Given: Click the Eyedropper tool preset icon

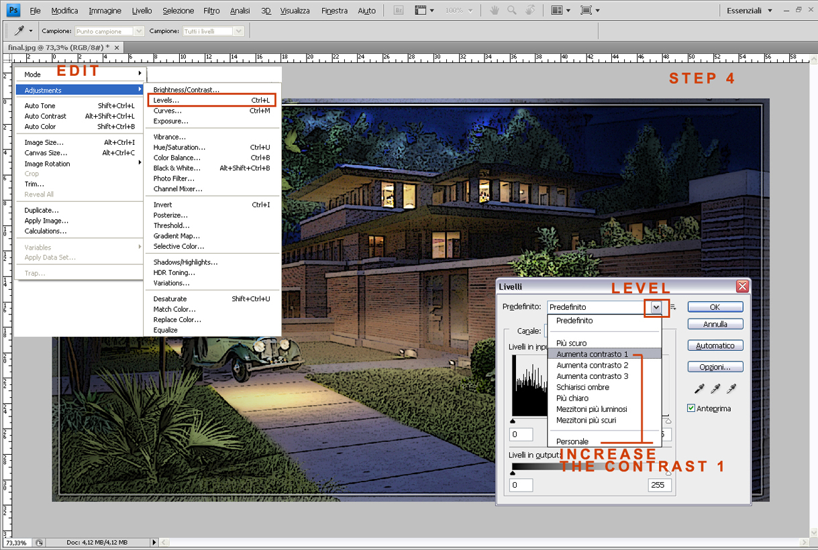Looking at the screenshot, I should (x=19, y=31).
